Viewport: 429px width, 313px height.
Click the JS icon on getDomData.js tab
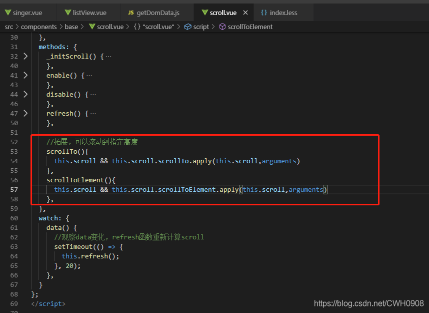131,13
